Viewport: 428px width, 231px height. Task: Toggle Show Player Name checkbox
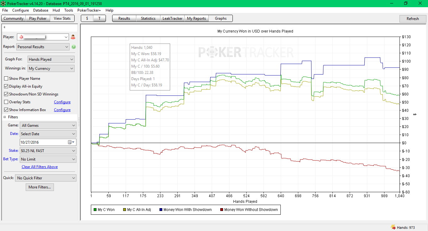point(6,79)
